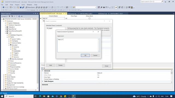Click the Open File folder icon in toolbar
This screenshot has width=175, height=98.
tap(18, 7)
